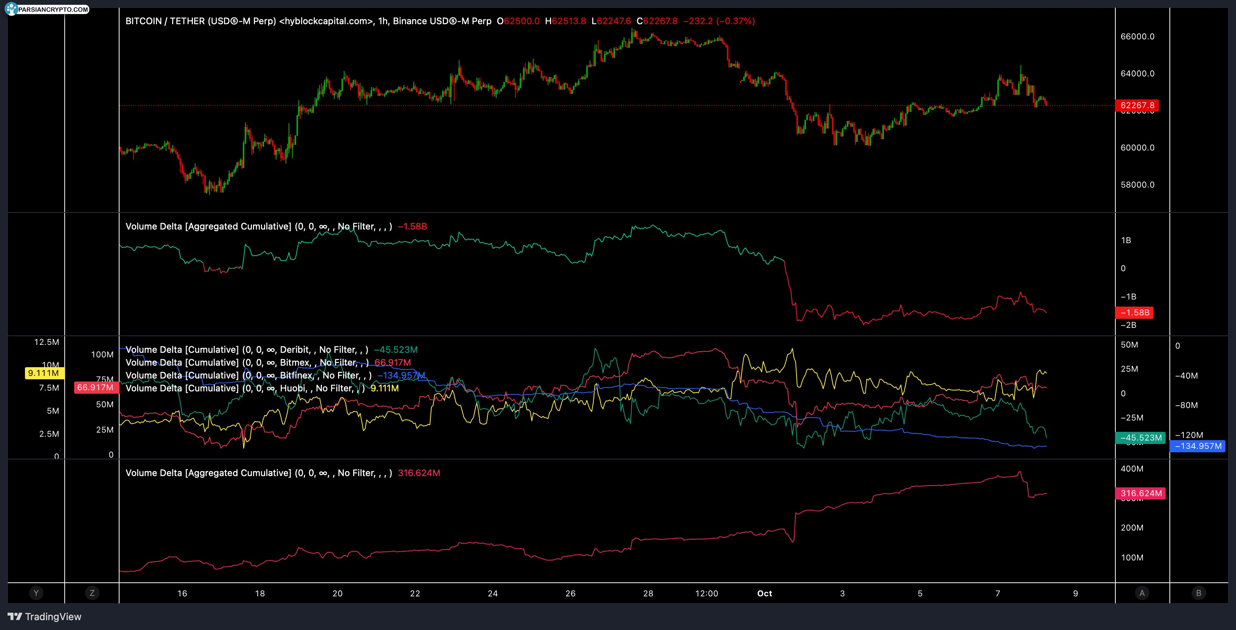Click the 12.5M left axis value
This screenshot has height=630, width=1236.
tap(47, 342)
